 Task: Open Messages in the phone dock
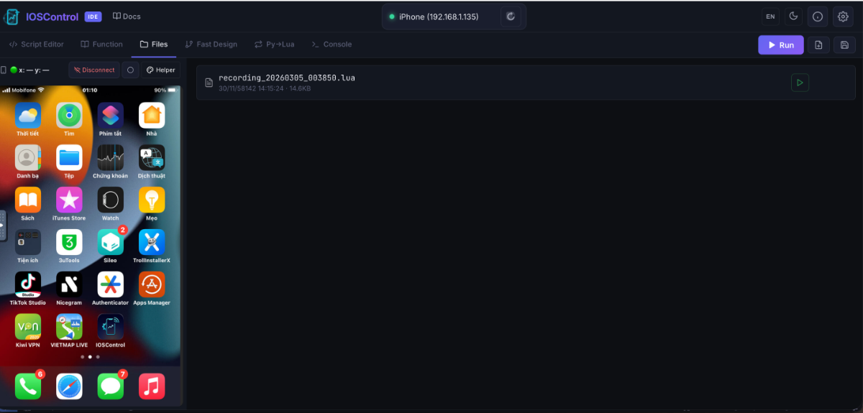pos(111,386)
